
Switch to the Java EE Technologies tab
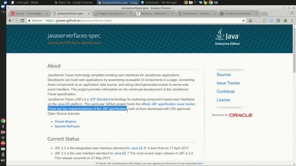[29, 13]
